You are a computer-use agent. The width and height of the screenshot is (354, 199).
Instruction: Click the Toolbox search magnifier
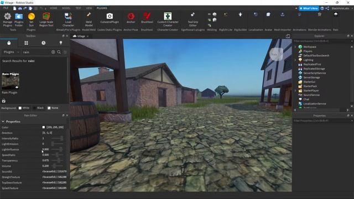tap(59, 52)
